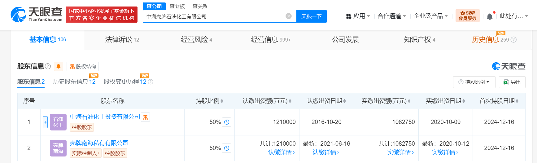Click the notification bell in the top bar
Viewport: 537px width, 163px height.
pyautogui.click(x=490, y=16)
